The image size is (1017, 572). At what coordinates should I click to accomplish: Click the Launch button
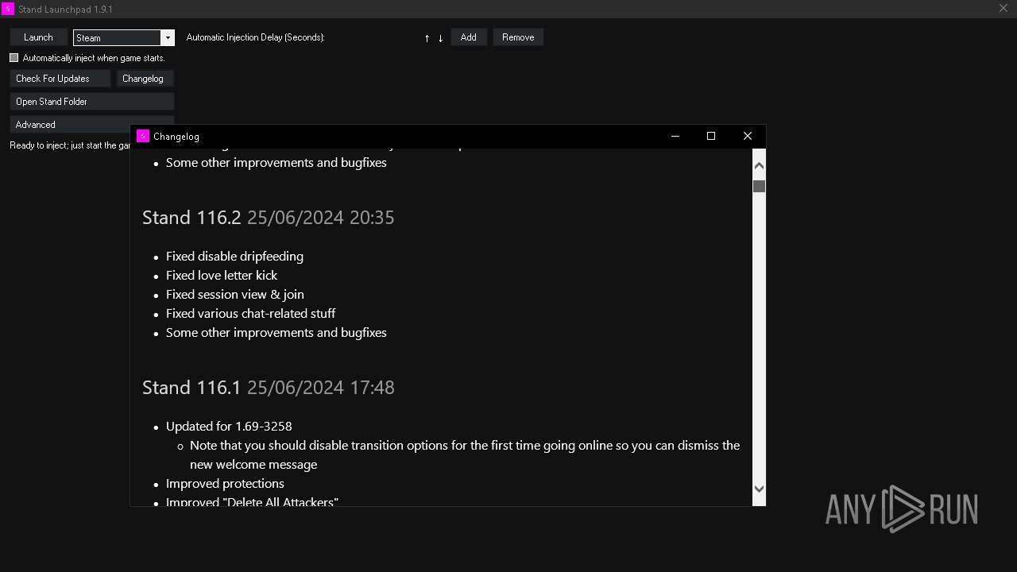(38, 37)
